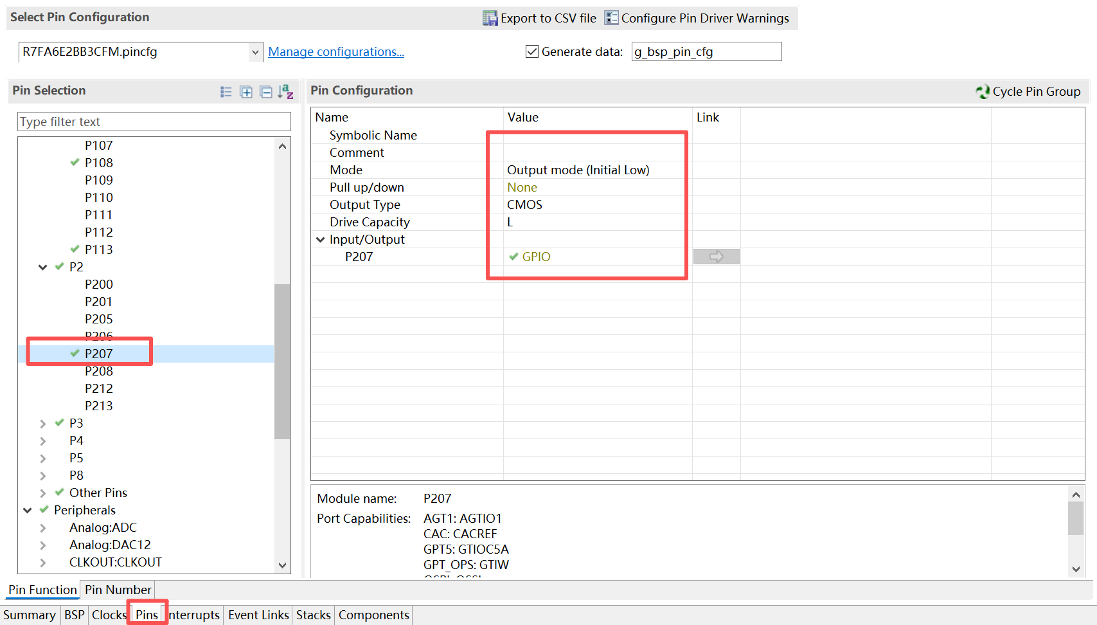Select pin P200 in the tree
This screenshot has width=1097, height=625.
click(x=99, y=284)
